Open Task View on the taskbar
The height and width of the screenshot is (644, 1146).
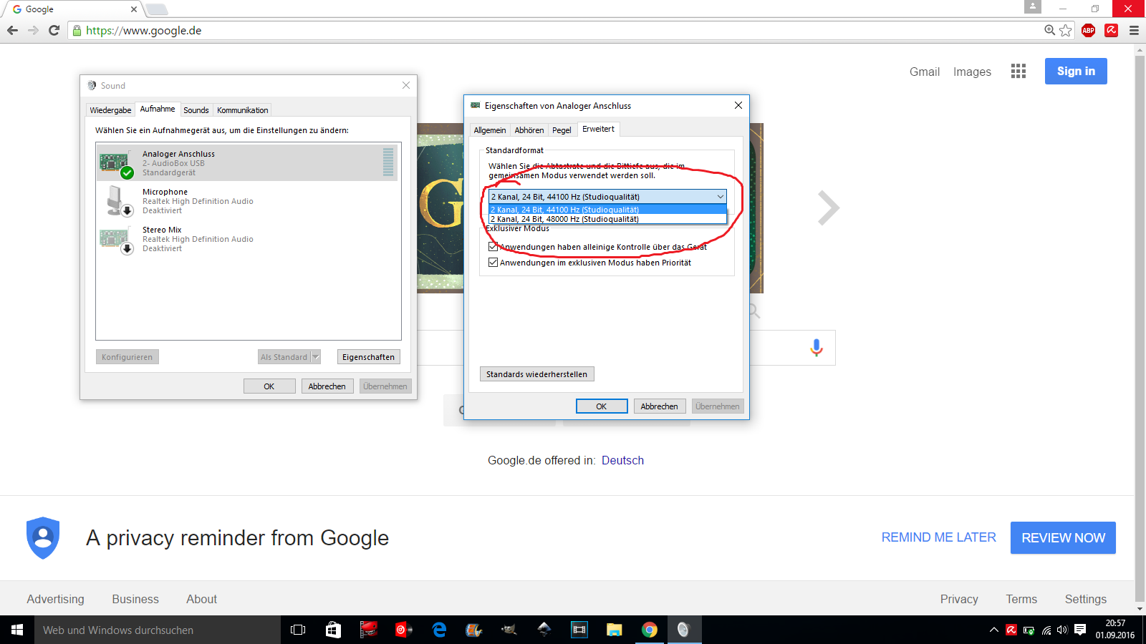(298, 630)
